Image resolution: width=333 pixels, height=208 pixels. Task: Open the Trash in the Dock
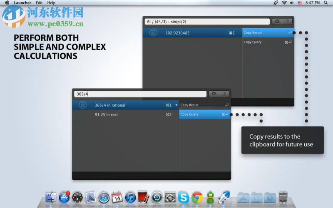[283, 197]
